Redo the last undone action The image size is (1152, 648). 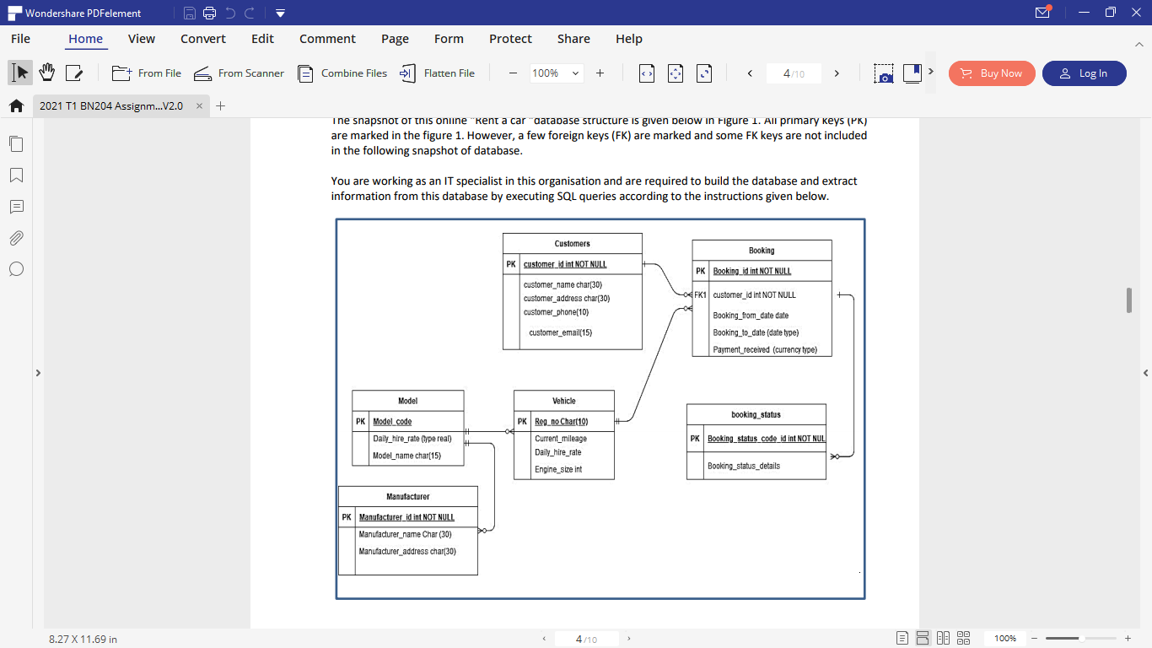click(x=250, y=13)
